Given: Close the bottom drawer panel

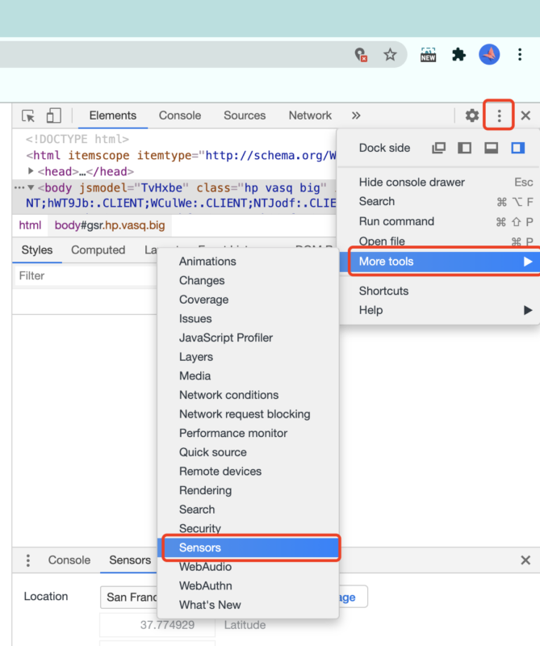Looking at the screenshot, I should 525,560.
